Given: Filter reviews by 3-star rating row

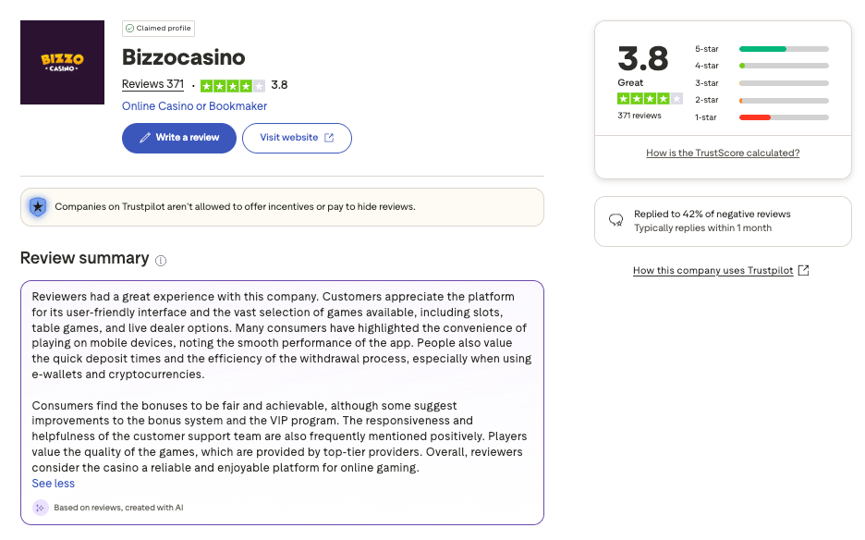Looking at the screenshot, I should (783, 83).
